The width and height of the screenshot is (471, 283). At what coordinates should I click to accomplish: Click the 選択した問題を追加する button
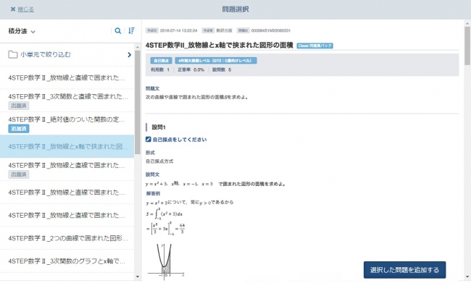click(x=404, y=270)
